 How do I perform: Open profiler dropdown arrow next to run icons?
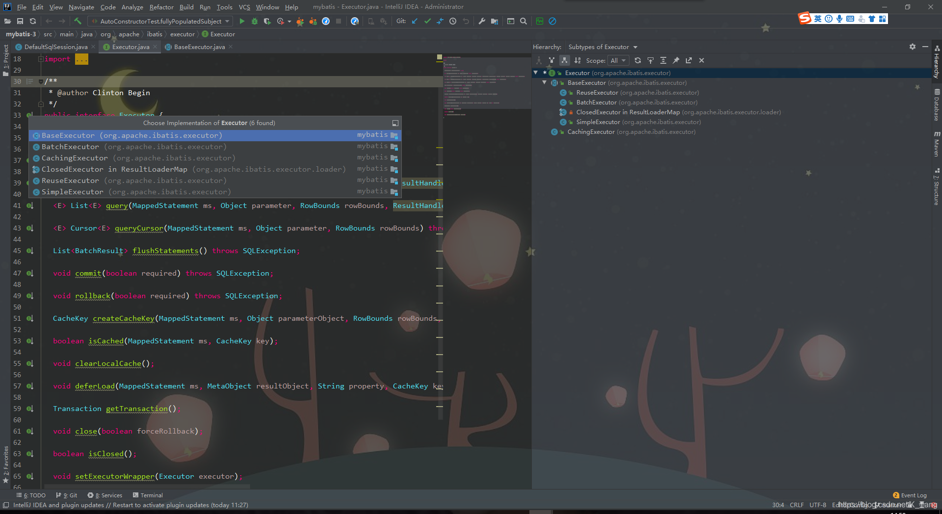pyautogui.click(x=289, y=21)
